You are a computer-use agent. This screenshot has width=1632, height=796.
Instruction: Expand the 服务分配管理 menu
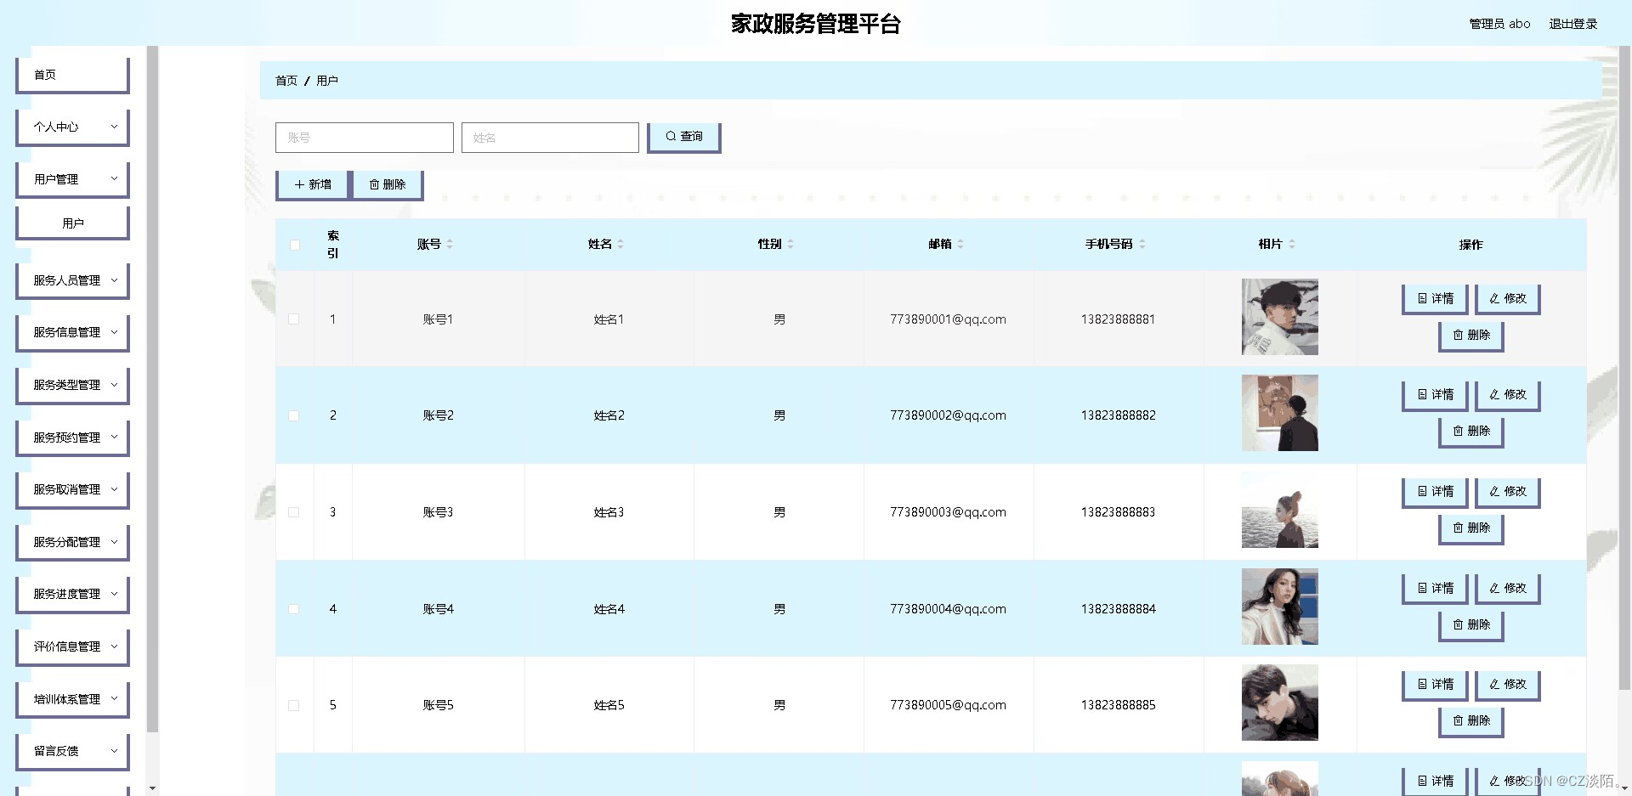point(72,543)
